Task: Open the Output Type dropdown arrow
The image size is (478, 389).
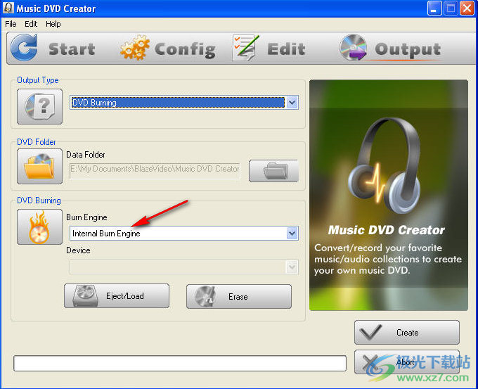Action: [292, 103]
